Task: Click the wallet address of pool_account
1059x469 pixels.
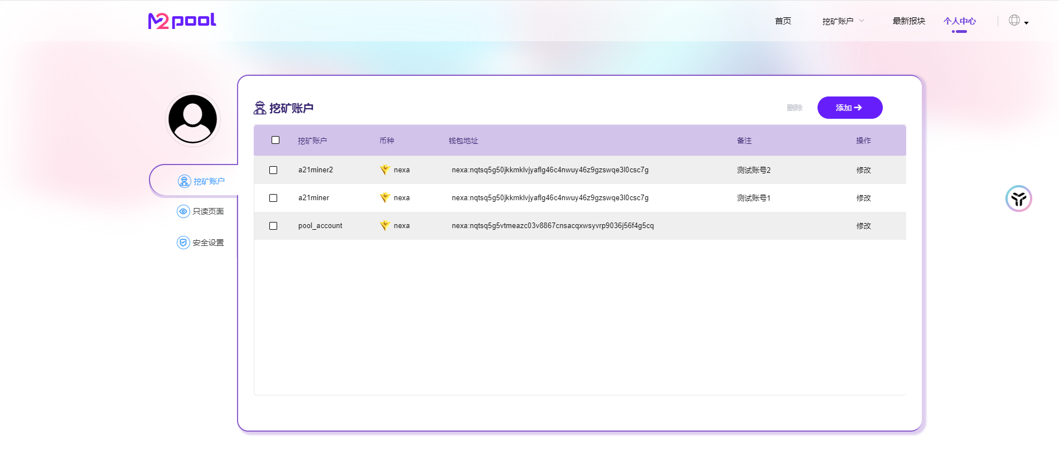Action: click(552, 226)
